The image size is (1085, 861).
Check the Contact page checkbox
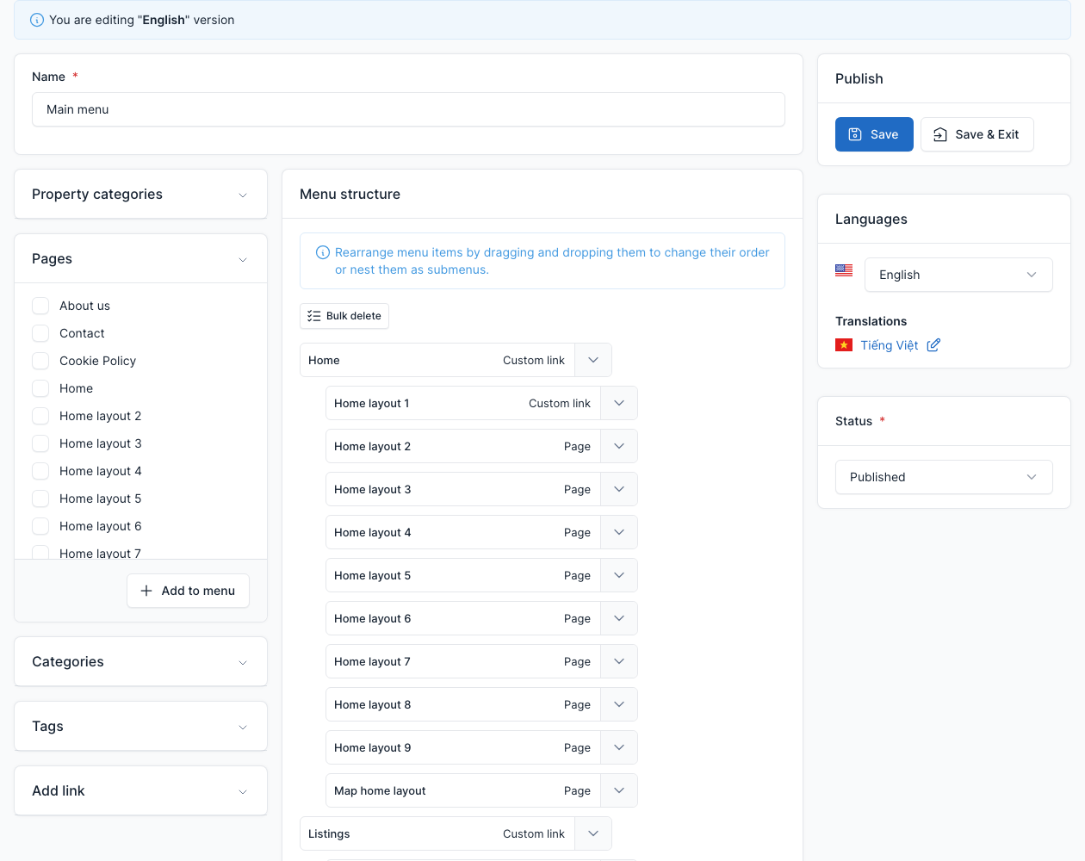(40, 333)
